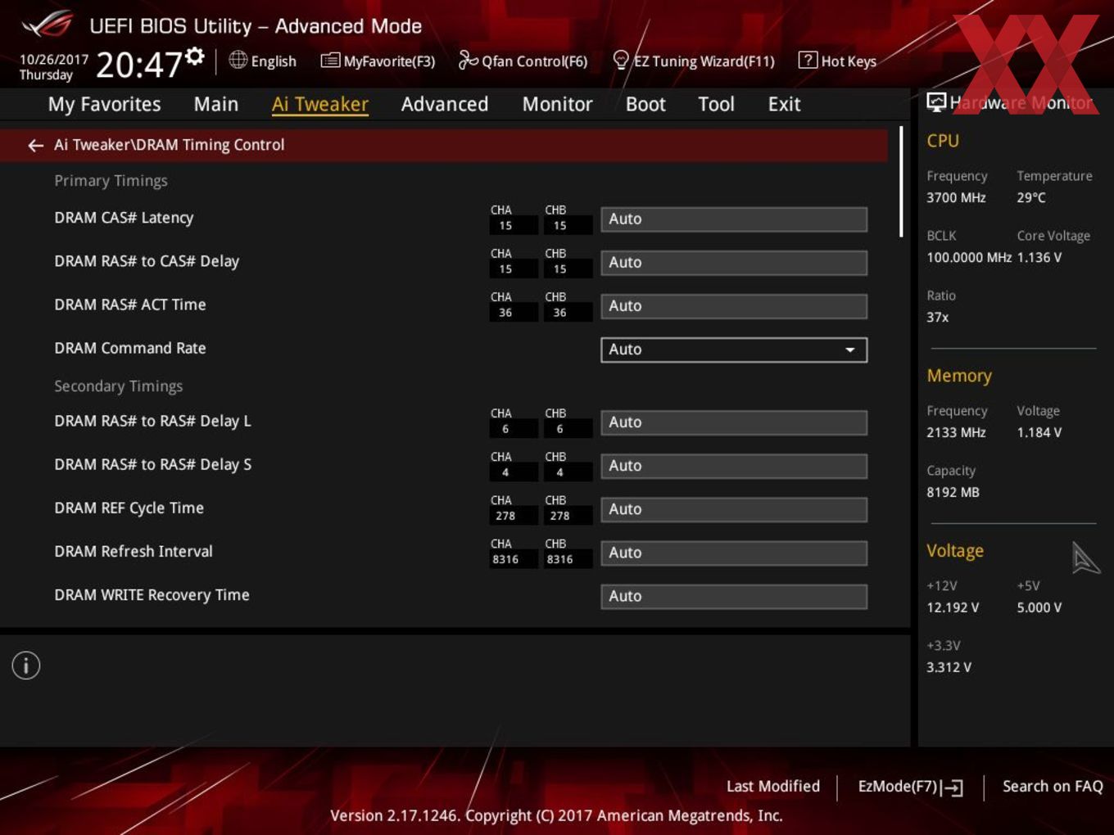Image resolution: width=1114 pixels, height=835 pixels.
Task: Open the Boot tab
Action: coord(645,105)
